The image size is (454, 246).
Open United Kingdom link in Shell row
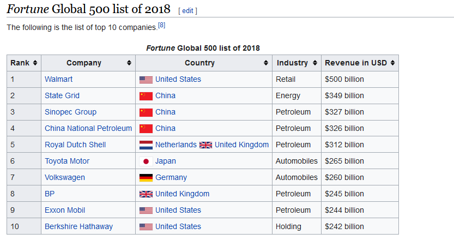pos(242,145)
